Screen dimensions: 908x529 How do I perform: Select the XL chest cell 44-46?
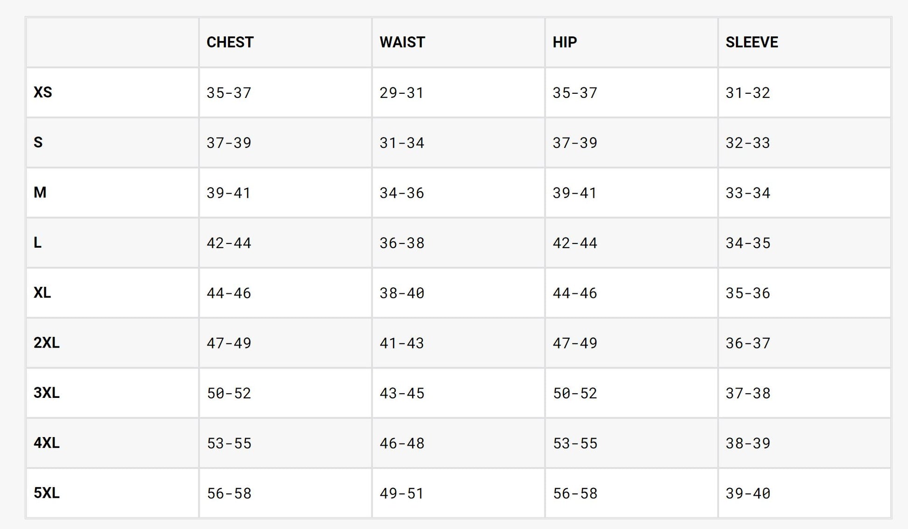[x=229, y=293]
